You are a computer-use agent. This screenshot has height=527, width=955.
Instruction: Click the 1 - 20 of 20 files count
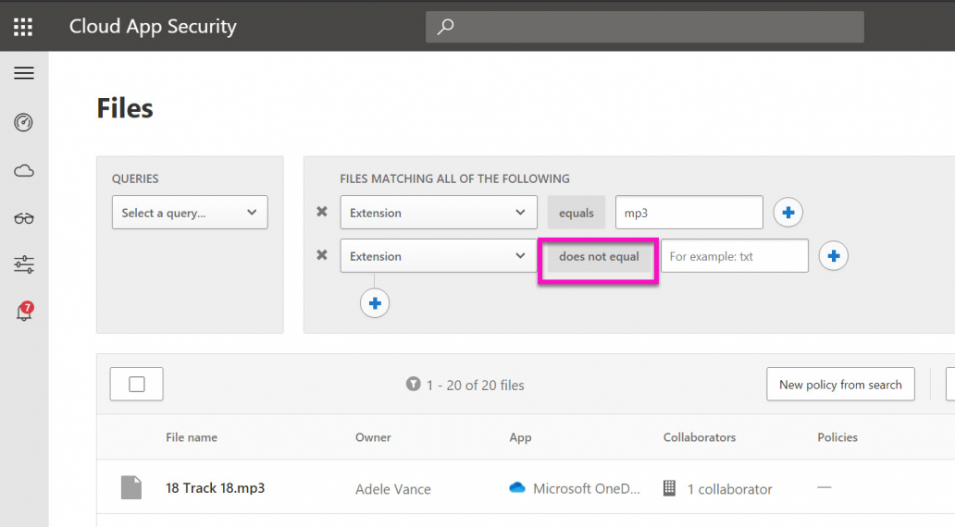475,385
